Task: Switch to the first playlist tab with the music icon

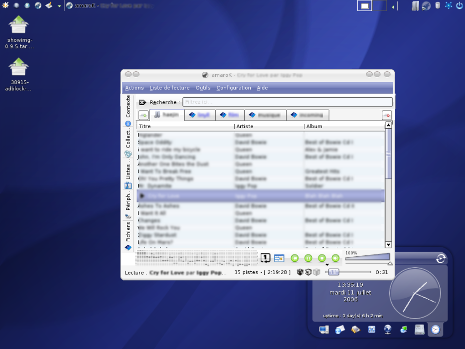Action: click(x=167, y=115)
